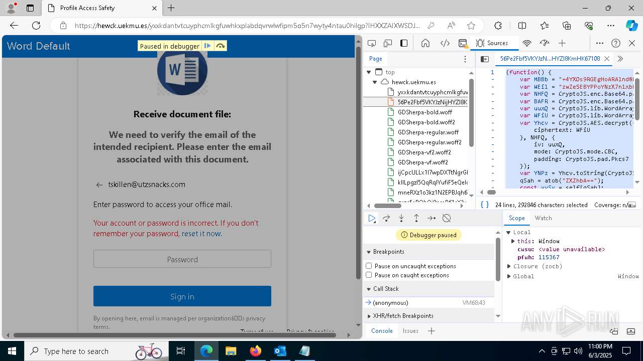643x361 pixels.
Task: Hide navigator sidebar toggle icon
Action: tap(485, 59)
